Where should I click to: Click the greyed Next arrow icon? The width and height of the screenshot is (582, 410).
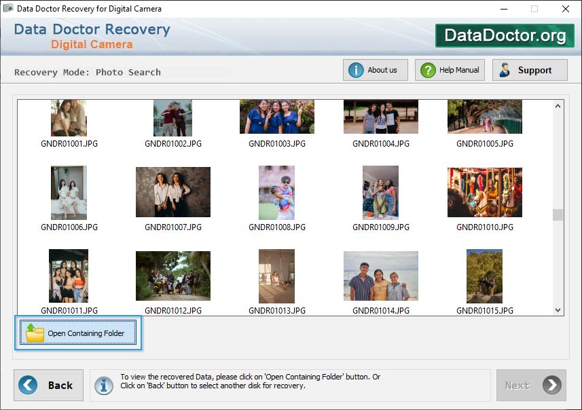pyautogui.click(x=553, y=385)
